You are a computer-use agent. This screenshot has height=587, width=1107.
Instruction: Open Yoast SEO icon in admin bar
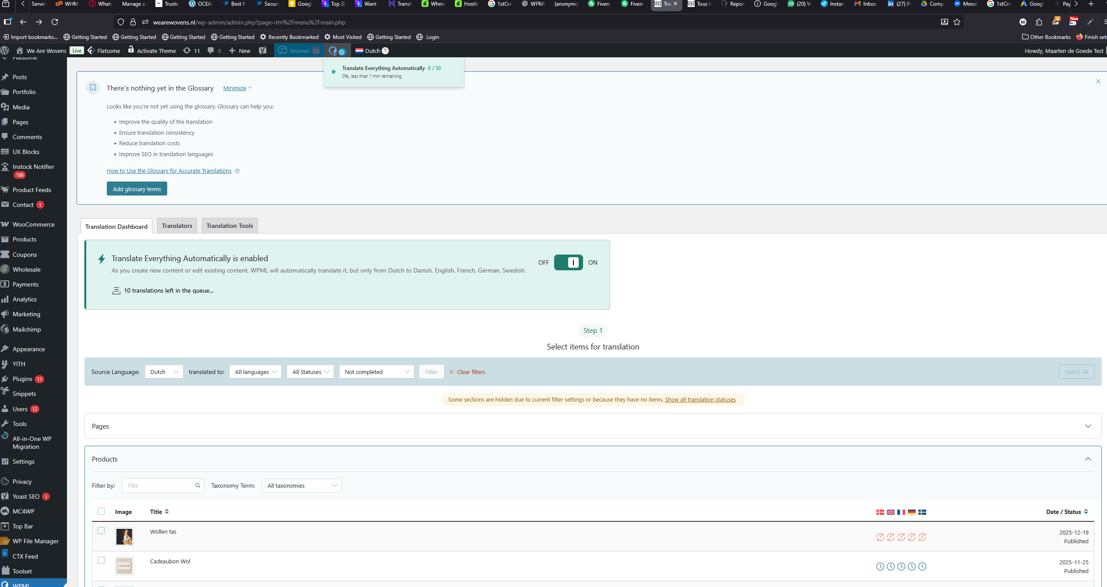tap(263, 51)
